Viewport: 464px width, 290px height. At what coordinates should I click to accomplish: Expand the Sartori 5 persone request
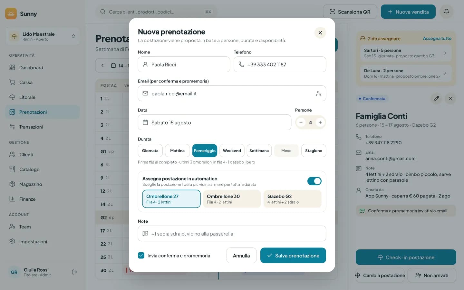[x=406, y=53]
